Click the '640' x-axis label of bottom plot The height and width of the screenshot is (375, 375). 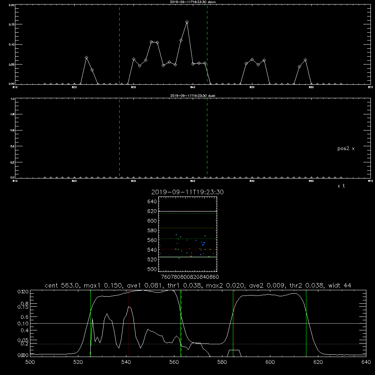click(x=366, y=362)
